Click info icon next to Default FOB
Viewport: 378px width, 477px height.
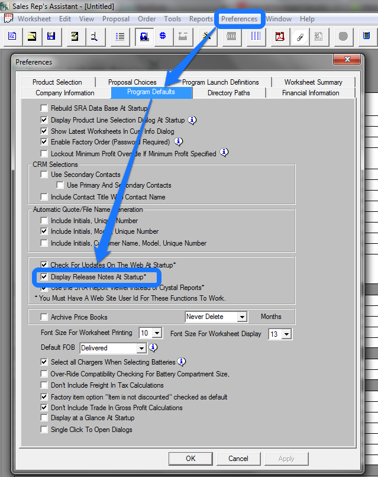pos(153,347)
